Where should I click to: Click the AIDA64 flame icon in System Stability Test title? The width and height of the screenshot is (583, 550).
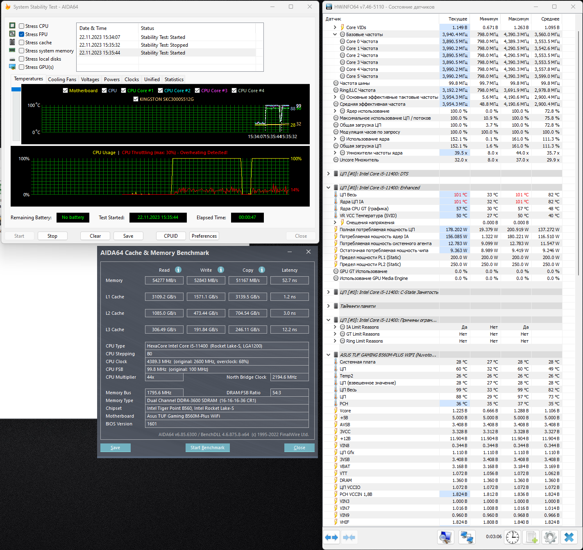(7, 7)
